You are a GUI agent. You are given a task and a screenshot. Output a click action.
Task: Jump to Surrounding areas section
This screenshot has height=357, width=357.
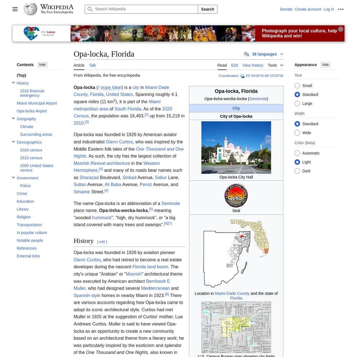[x=36, y=134]
